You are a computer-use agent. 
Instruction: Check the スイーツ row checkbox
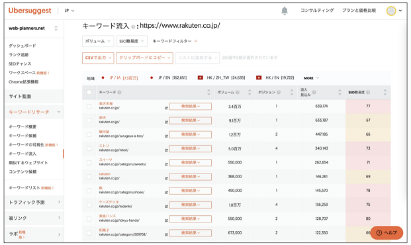point(89,163)
